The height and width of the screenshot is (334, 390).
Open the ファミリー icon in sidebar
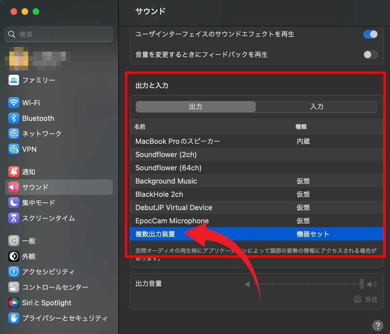[x=14, y=80]
